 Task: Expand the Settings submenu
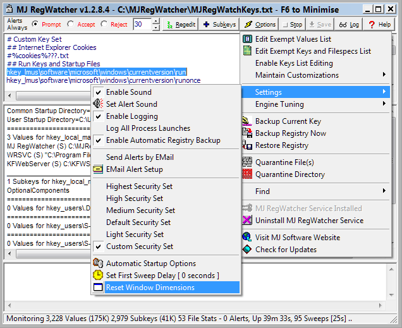coord(316,92)
